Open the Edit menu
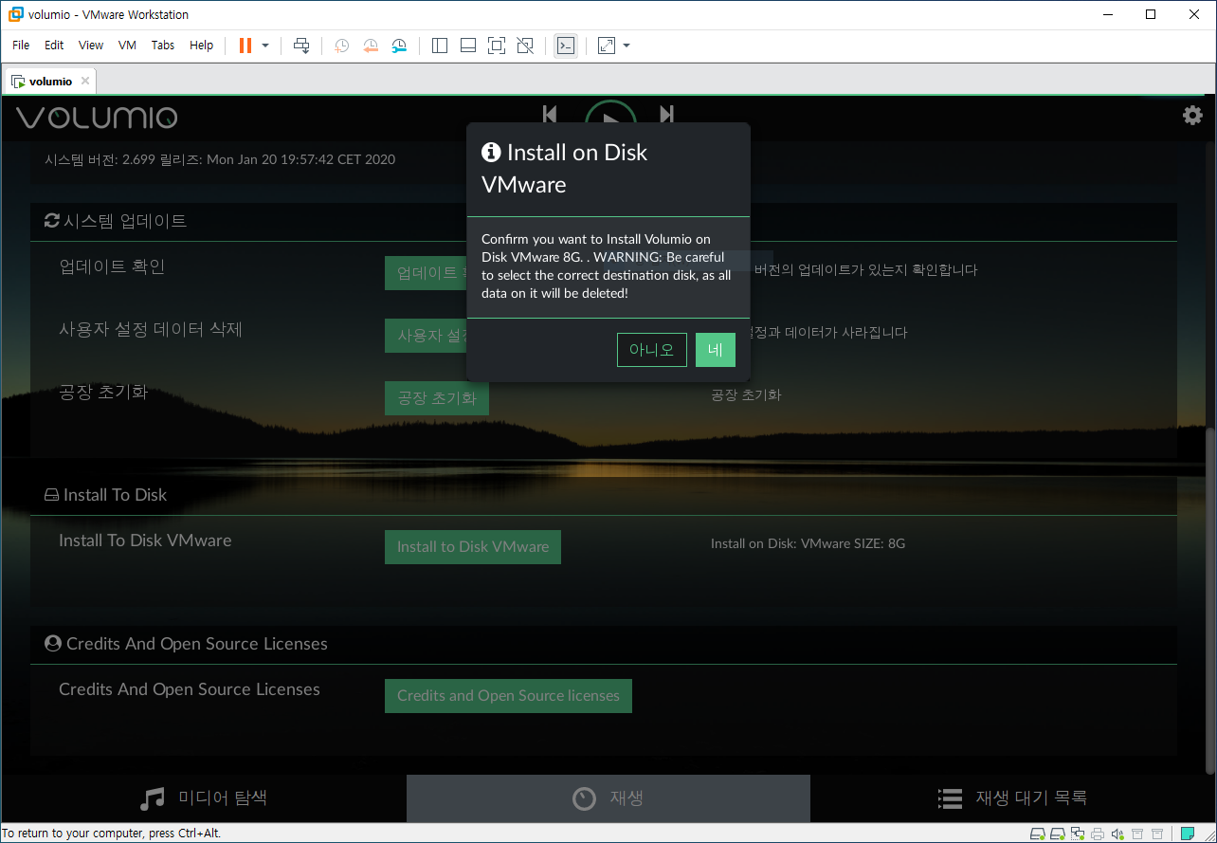 [54, 46]
